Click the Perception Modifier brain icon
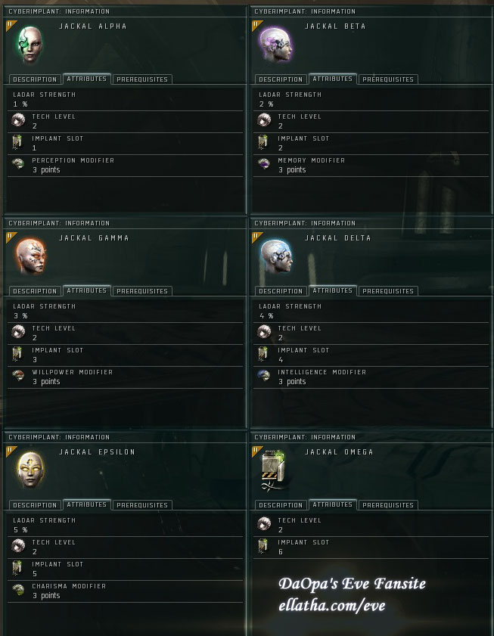 [18, 164]
